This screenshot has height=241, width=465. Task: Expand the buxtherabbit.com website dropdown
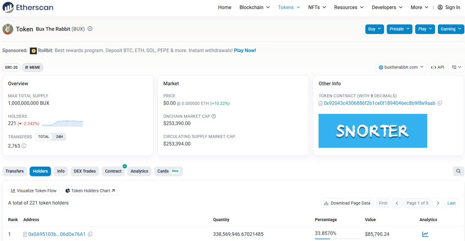401,67
